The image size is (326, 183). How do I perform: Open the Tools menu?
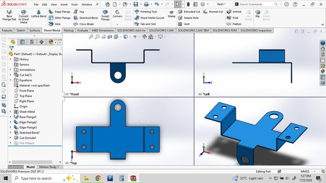74,5
